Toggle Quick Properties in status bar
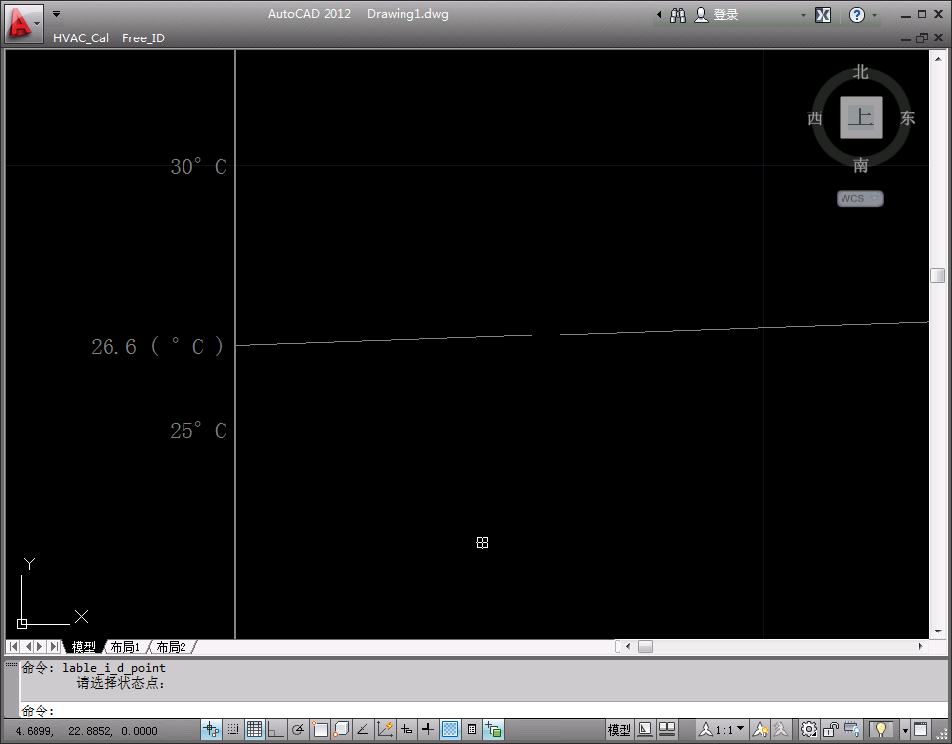 click(472, 729)
